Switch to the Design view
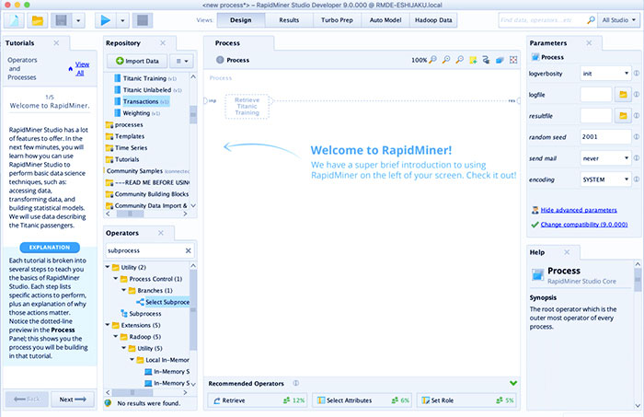 click(241, 19)
